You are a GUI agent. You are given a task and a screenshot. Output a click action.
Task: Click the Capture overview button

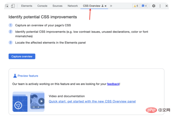[22, 56]
